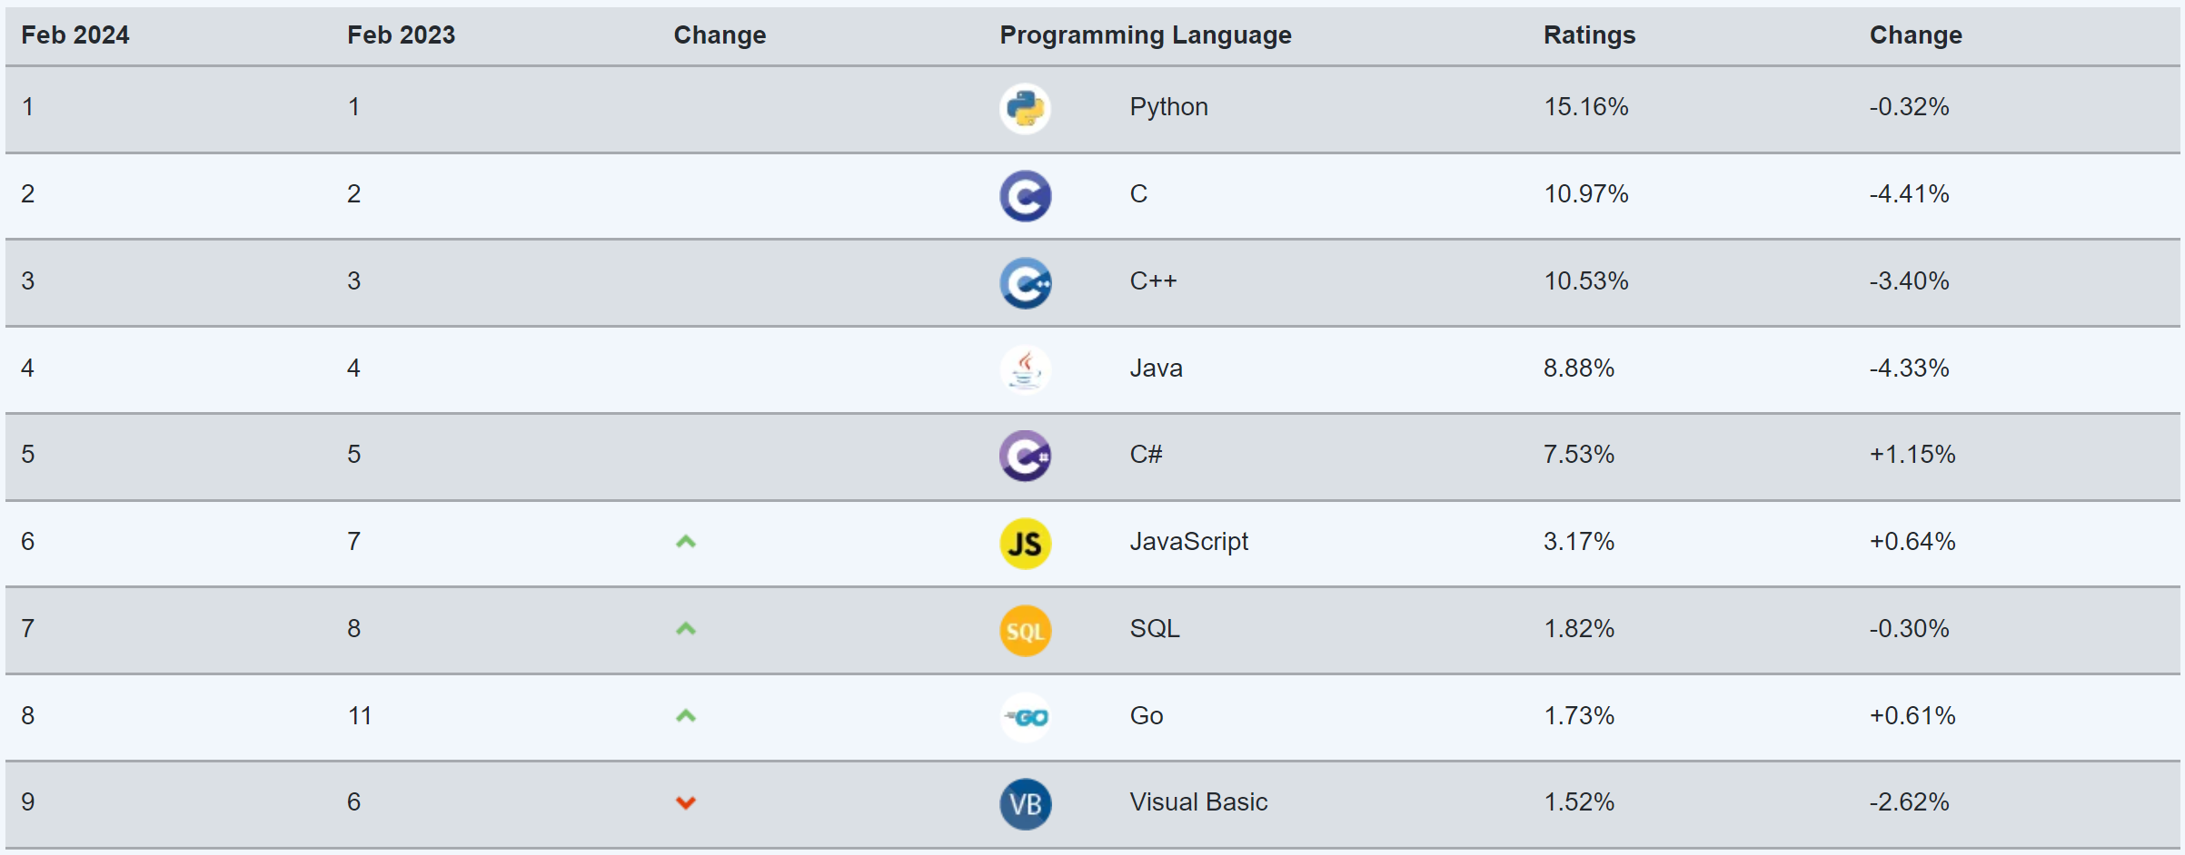Click the JavaScript language name
Image resolution: width=2185 pixels, height=855 pixels.
tap(1188, 542)
